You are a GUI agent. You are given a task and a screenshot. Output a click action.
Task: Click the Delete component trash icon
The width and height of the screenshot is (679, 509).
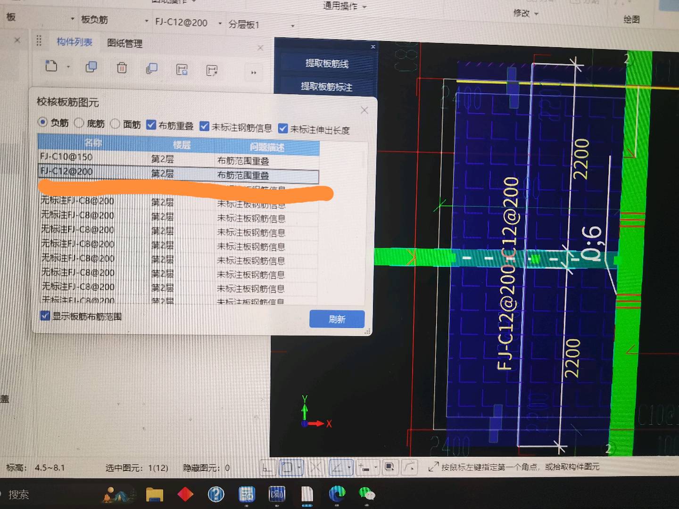coord(122,68)
